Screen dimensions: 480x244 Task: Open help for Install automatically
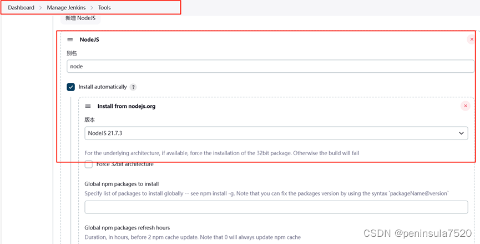[133, 87]
